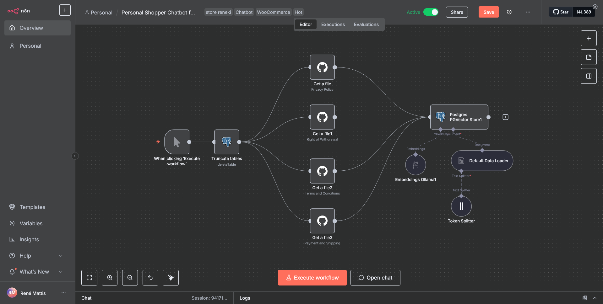Viewport: 603px width, 304px height.
Task: Zoom out of the workflow canvas
Action: 130,278
